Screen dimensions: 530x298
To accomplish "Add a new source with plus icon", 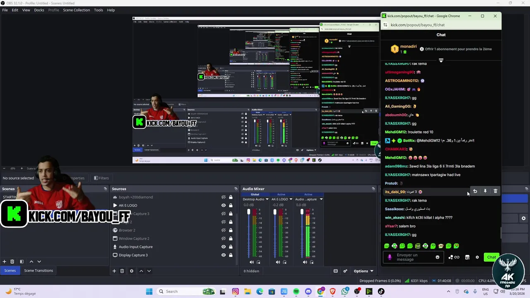I will 114,271.
